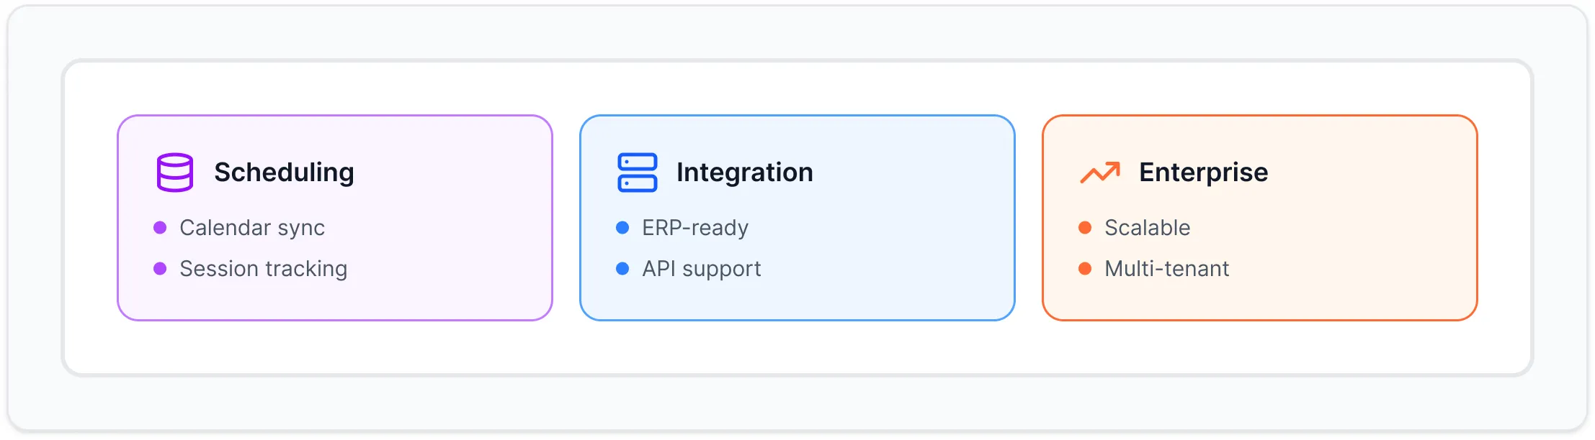Click the blue bullet beside API support
Image resolution: width=1595 pixels, height=440 pixels.
[x=622, y=269]
